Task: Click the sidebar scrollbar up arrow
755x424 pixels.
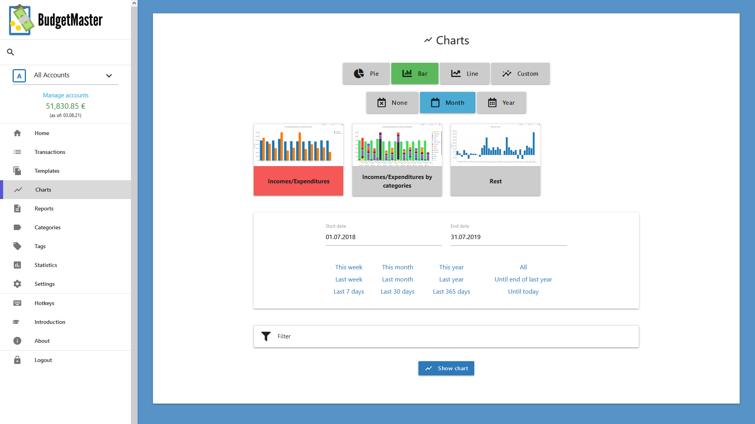Action: (x=134, y=3)
